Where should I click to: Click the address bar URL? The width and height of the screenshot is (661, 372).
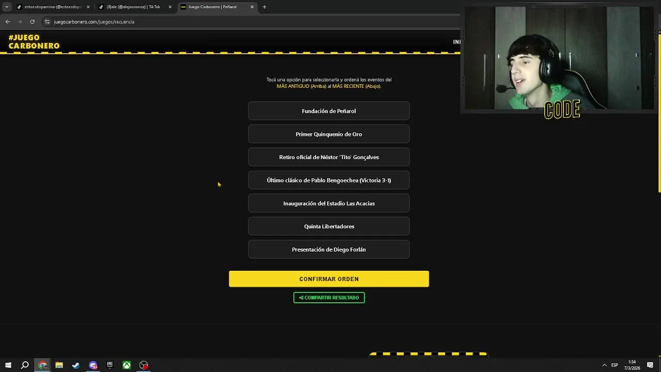coord(94,22)
